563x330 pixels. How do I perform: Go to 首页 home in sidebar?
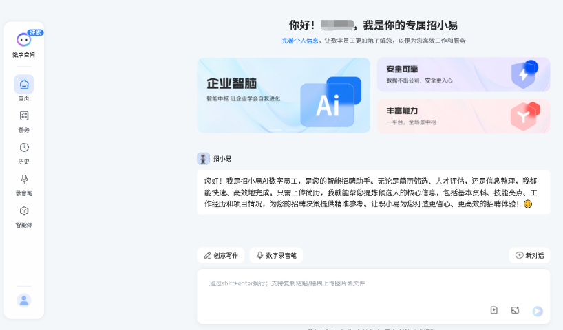click(24, 88)
